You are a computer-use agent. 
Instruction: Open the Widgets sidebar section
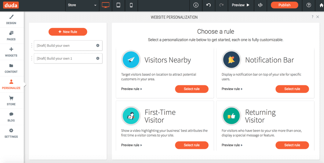point(11,52)
